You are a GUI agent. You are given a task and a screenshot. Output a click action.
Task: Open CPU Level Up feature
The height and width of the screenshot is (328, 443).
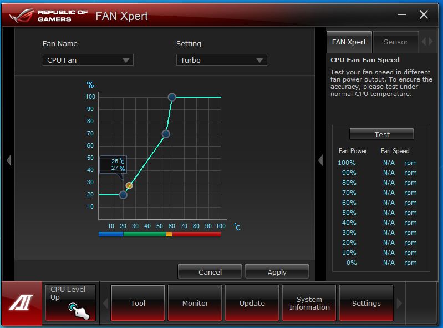(x=70, y=303)
